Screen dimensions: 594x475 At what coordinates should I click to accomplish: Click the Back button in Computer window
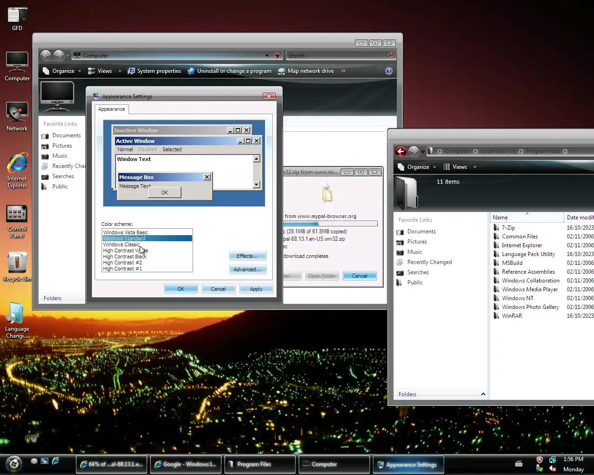(45, 55)
